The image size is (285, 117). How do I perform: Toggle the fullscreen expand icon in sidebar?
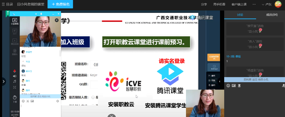point(15,87)
